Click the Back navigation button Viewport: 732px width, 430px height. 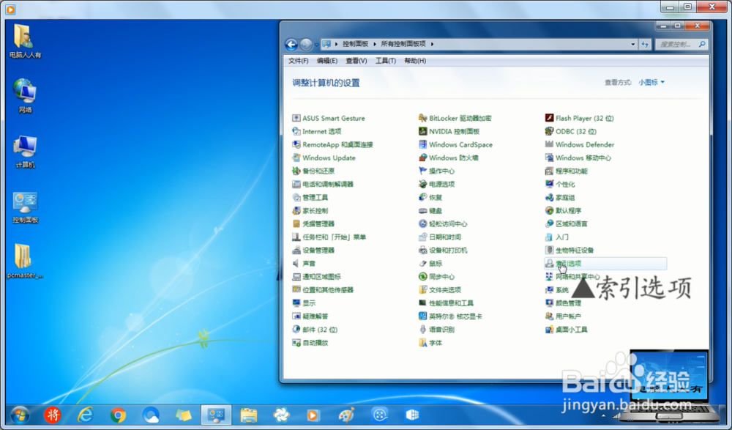click(x=291, y=45)
